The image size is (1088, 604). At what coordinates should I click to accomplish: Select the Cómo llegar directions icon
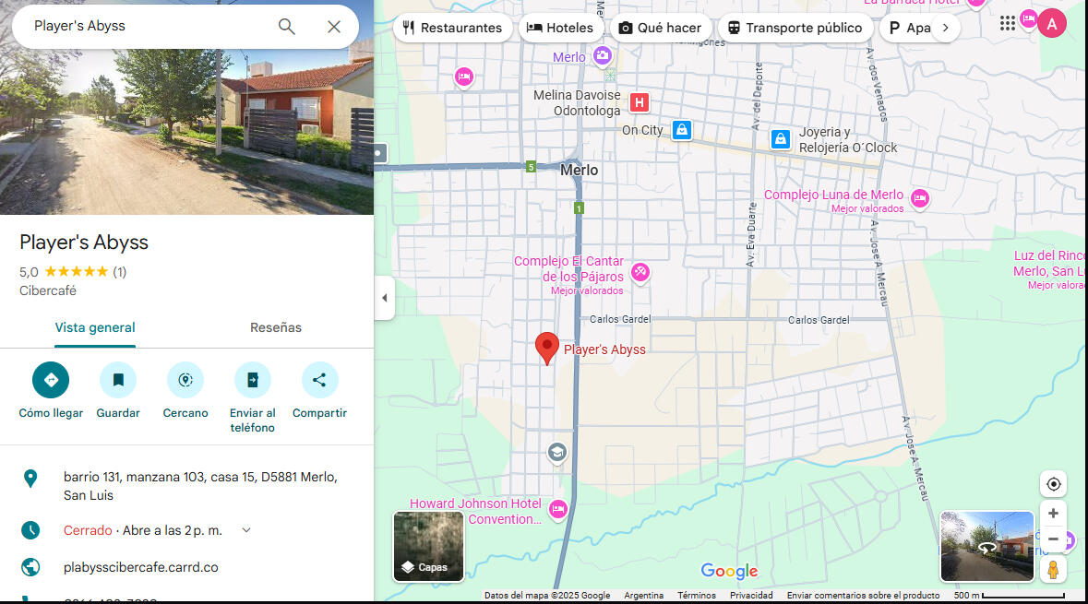click(x=50, y=379)
